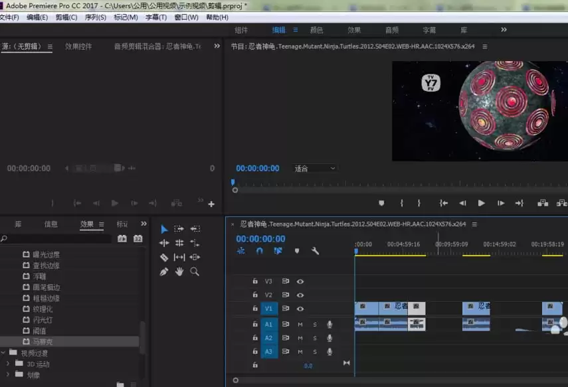Select the Hand tool
Screen dimensions: 568x387
[x=179, y=271]
